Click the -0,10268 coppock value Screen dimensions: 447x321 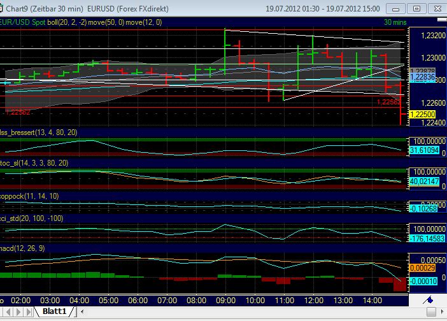tap(423, 209)
